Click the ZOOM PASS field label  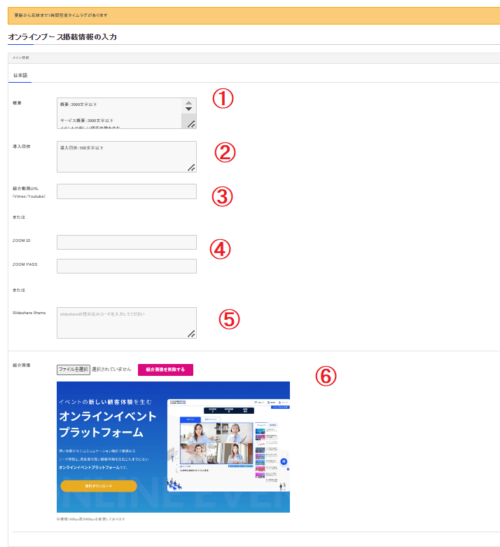25,264
